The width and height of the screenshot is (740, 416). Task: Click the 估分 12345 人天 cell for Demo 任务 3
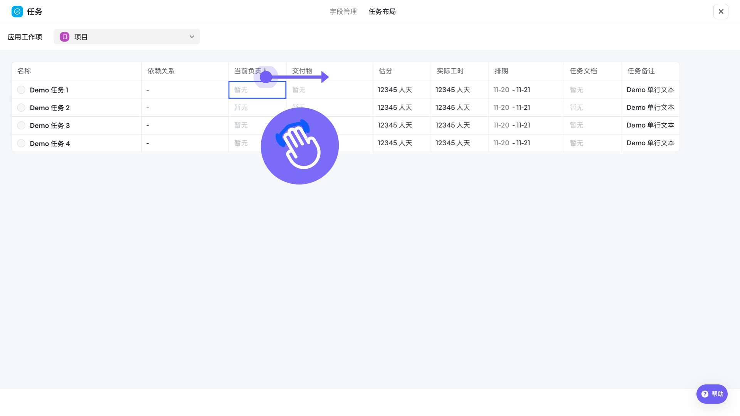click(402, 125)
